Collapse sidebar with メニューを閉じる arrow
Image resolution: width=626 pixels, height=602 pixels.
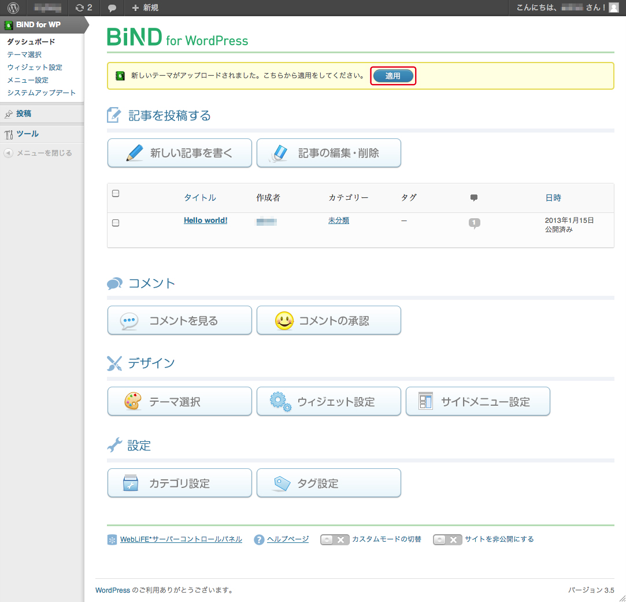pos(9,153)
